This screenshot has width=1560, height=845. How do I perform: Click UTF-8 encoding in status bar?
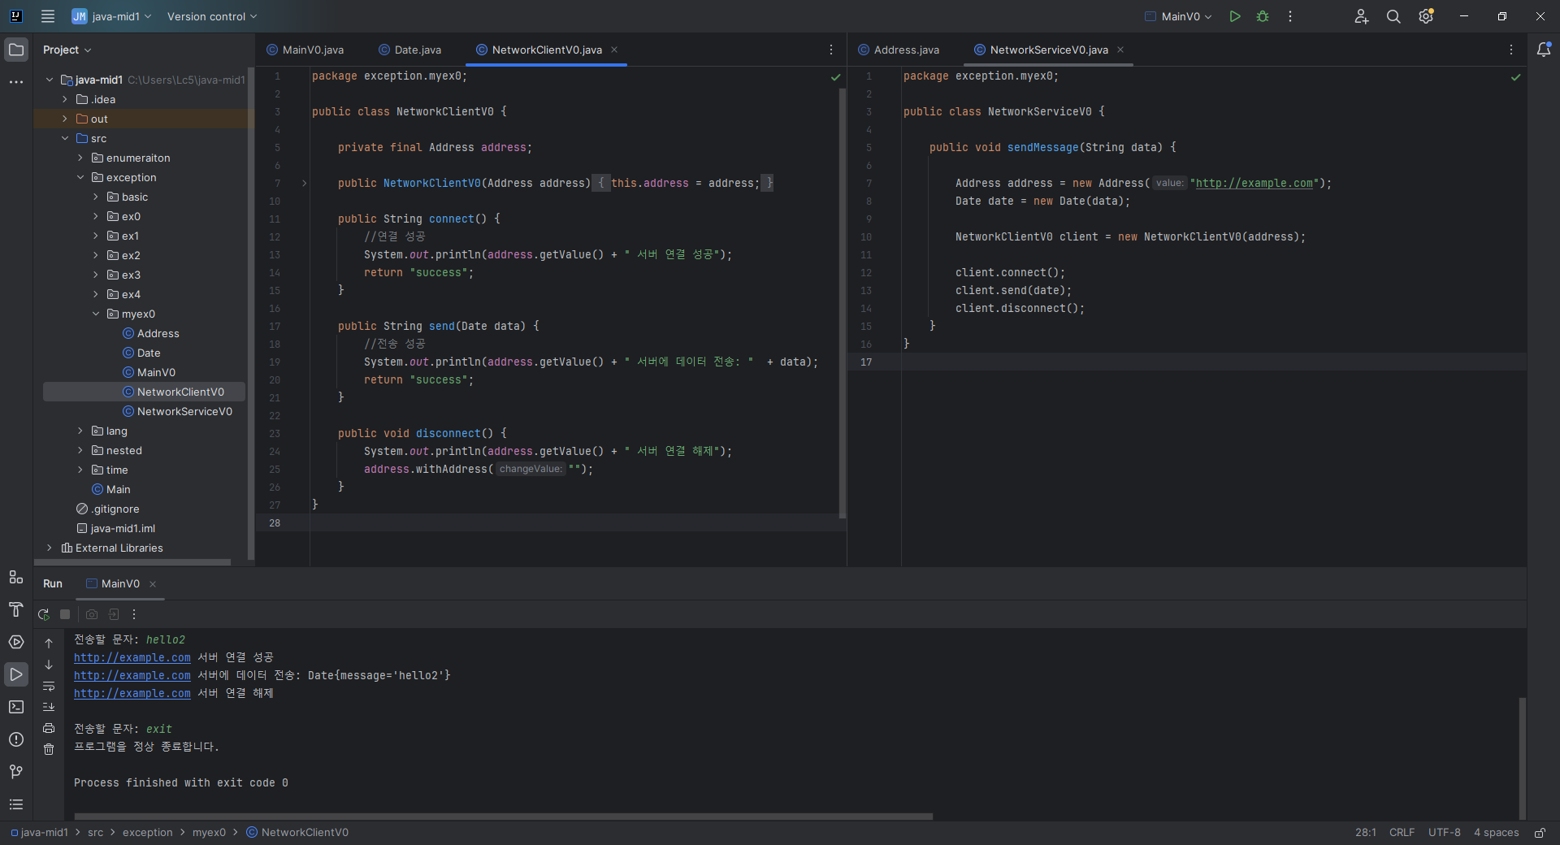1444,833
